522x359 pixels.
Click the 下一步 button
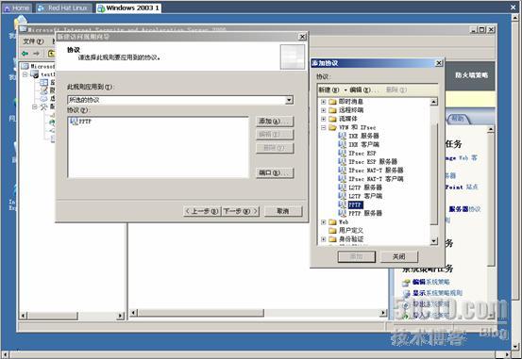[241, 211]
